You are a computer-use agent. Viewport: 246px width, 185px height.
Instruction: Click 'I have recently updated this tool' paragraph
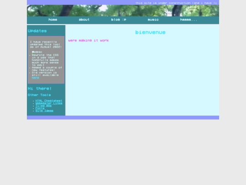tap(46, 44)
